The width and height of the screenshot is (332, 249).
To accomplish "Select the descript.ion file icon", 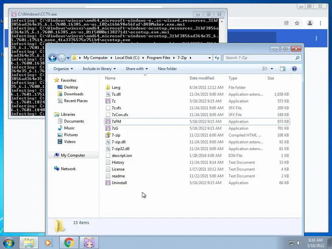I will (108, 155).
